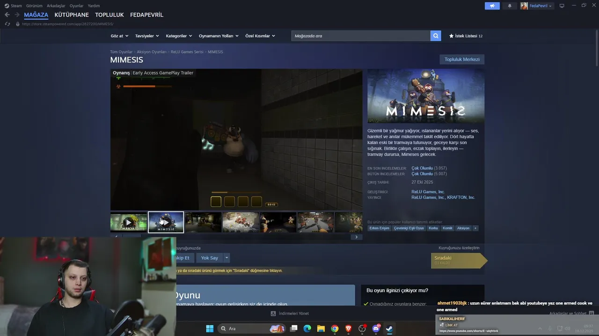
Task: Switch to the KÜTÜPHANE tab
Action: coord(72,15)
